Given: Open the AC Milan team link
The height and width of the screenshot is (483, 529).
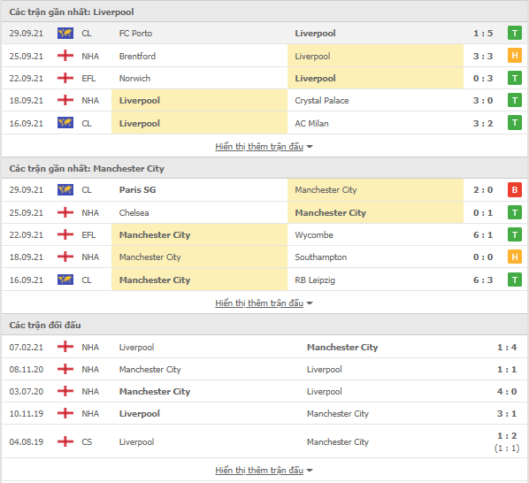Looking at the screenshot, I should tap(311, 124).
